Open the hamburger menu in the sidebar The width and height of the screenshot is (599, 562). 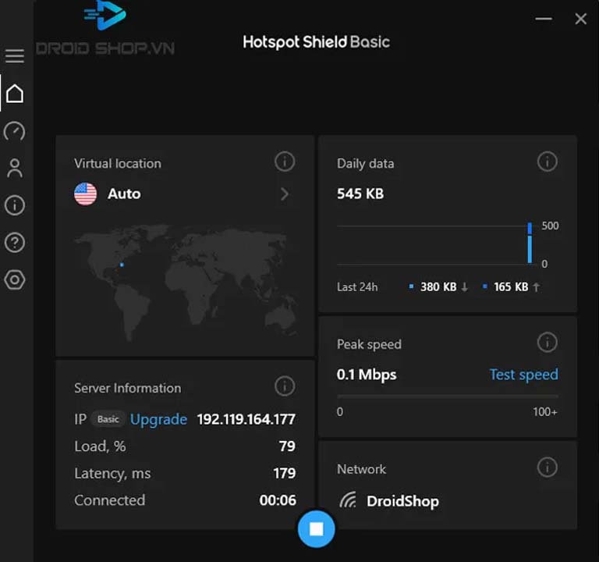click(15, 56)
